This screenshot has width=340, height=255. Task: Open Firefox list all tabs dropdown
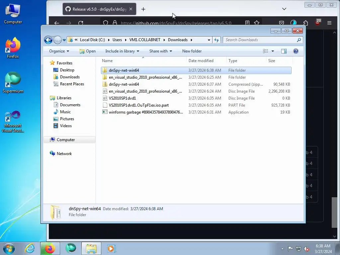click(284, 9)
